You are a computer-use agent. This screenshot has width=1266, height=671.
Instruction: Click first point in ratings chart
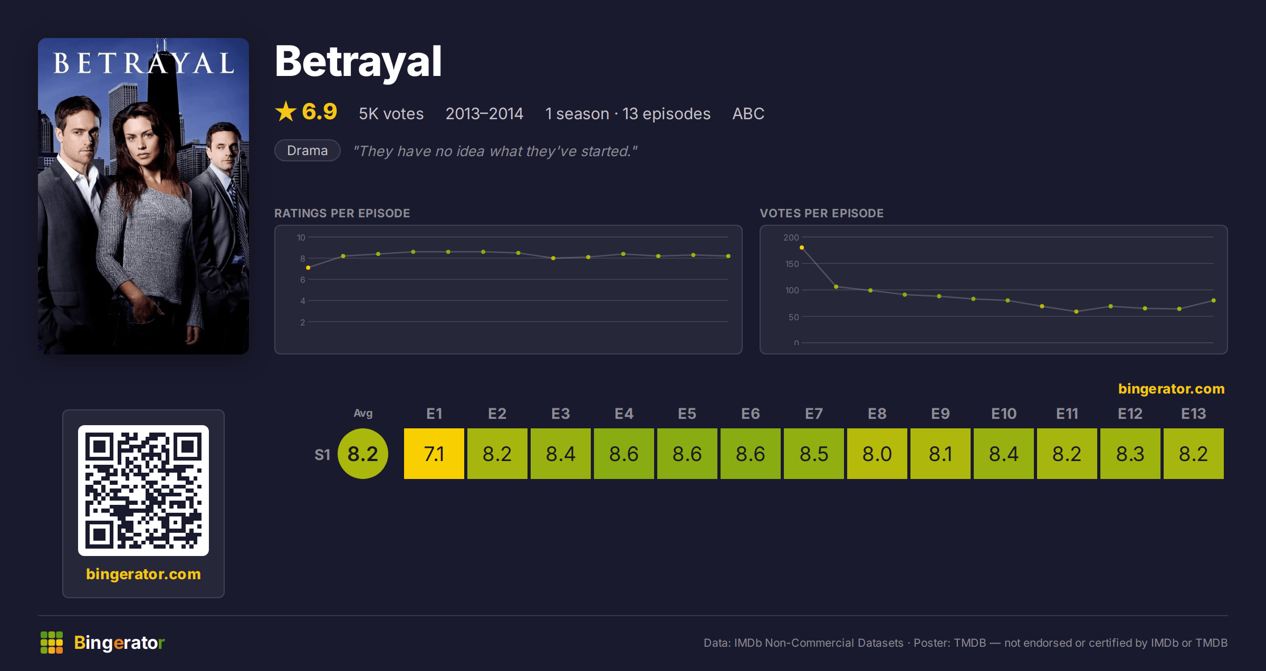tap(308, 268)
